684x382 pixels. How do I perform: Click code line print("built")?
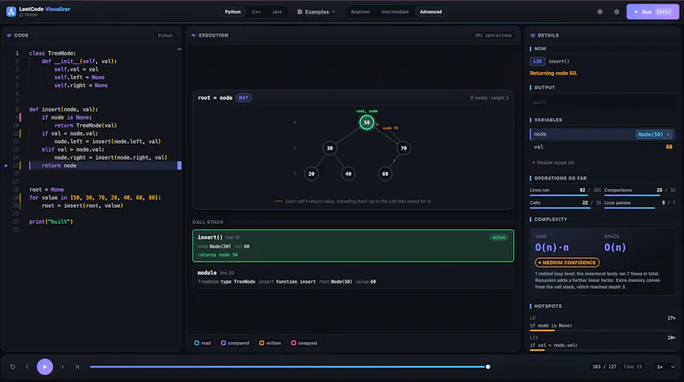click(51, 221)
